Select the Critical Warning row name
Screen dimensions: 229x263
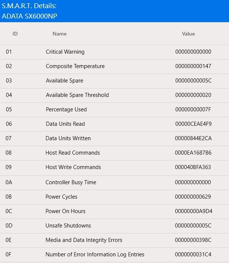[x=65, y=52]
